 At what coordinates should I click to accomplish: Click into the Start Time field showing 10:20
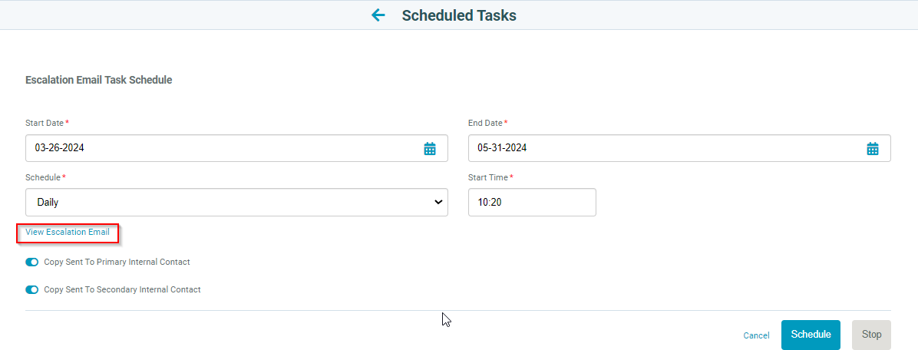point(532,203)
